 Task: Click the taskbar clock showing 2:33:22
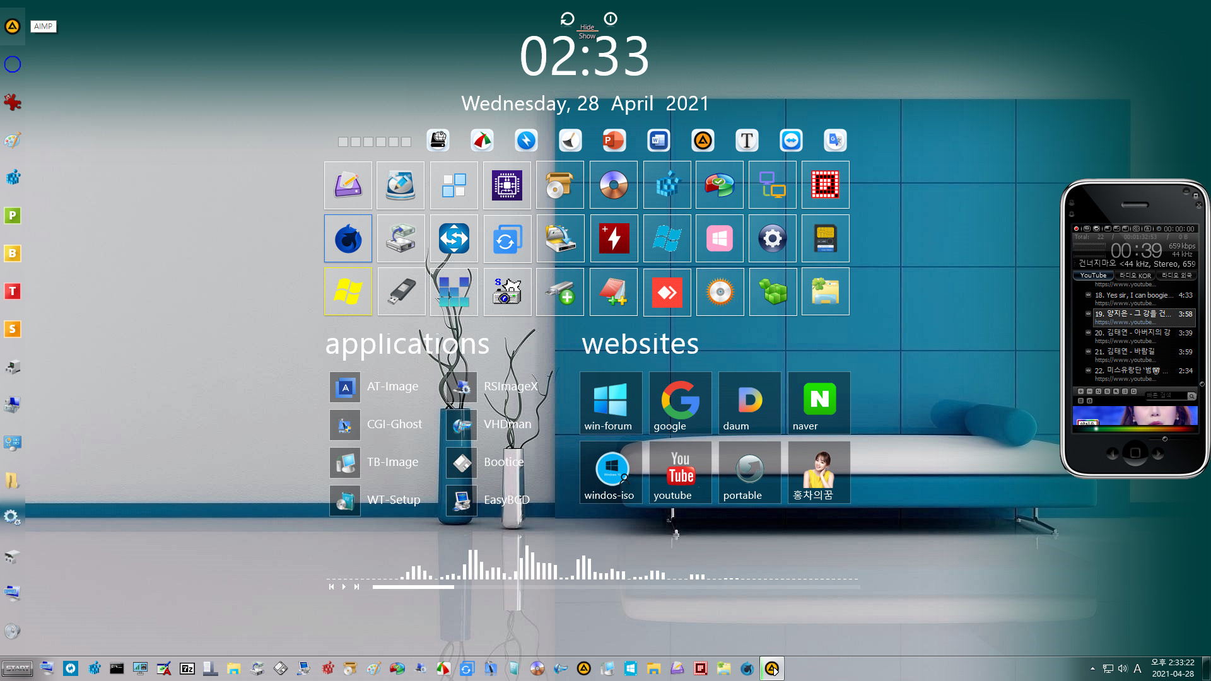click(1173, 668)
